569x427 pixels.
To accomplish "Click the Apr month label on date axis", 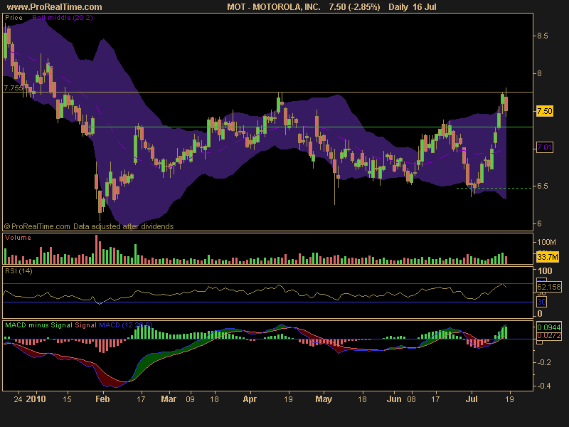I will point(250,399).
